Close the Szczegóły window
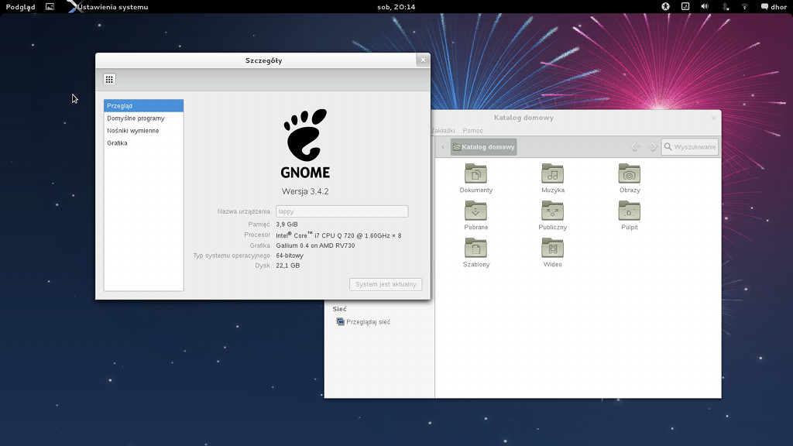This screenshot has width=793, height=446. 424,60
